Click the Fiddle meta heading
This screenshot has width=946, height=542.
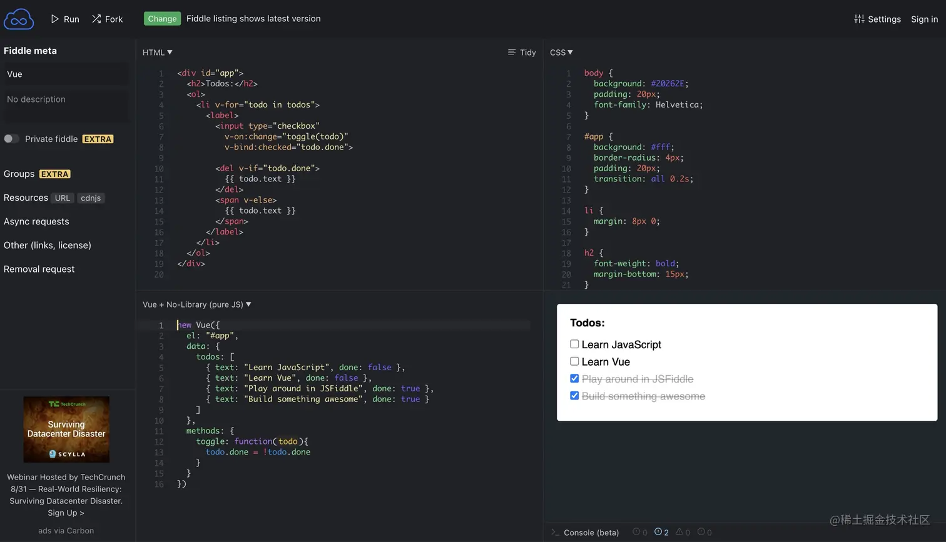30,51
